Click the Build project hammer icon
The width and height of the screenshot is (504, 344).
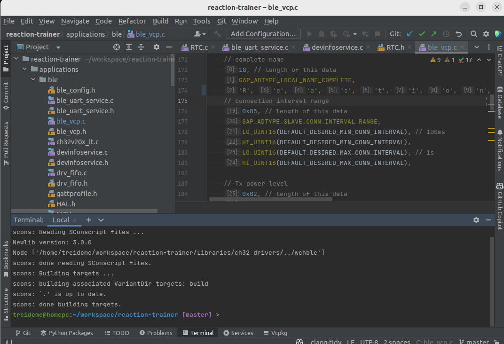click(x=217, y=34)
